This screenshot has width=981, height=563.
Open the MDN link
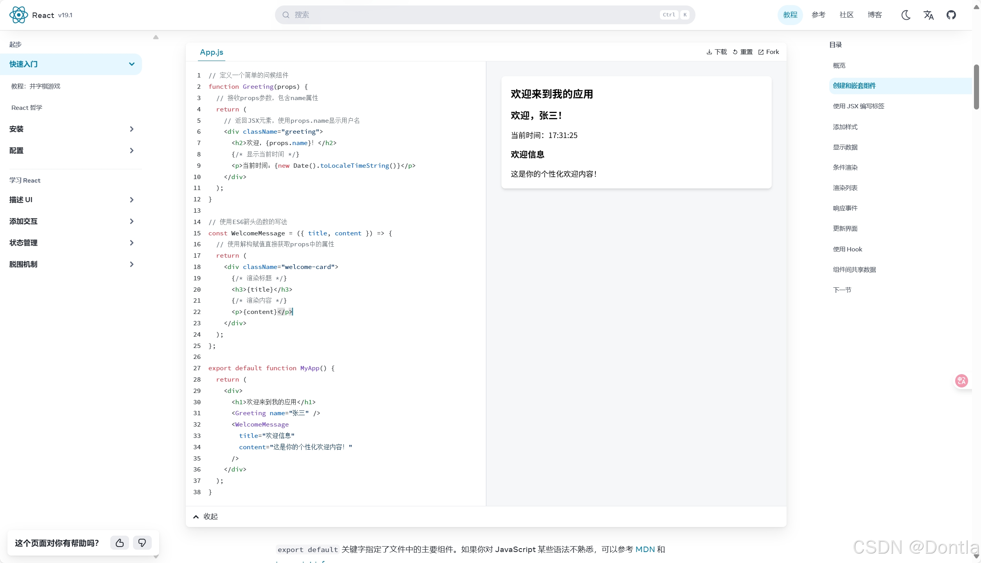point(645,549)
